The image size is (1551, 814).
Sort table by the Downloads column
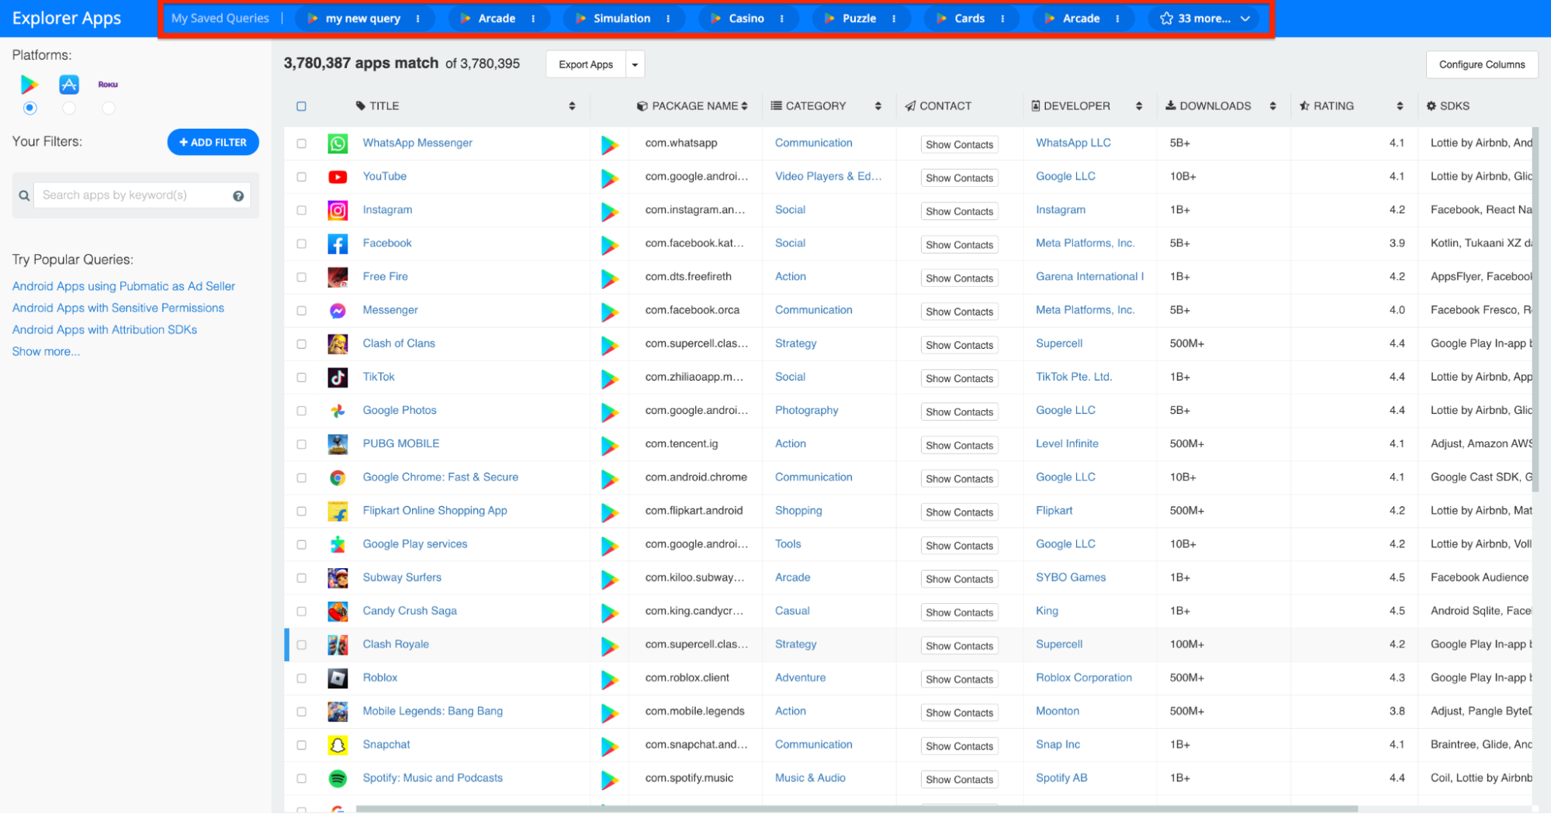point(1273,106)
